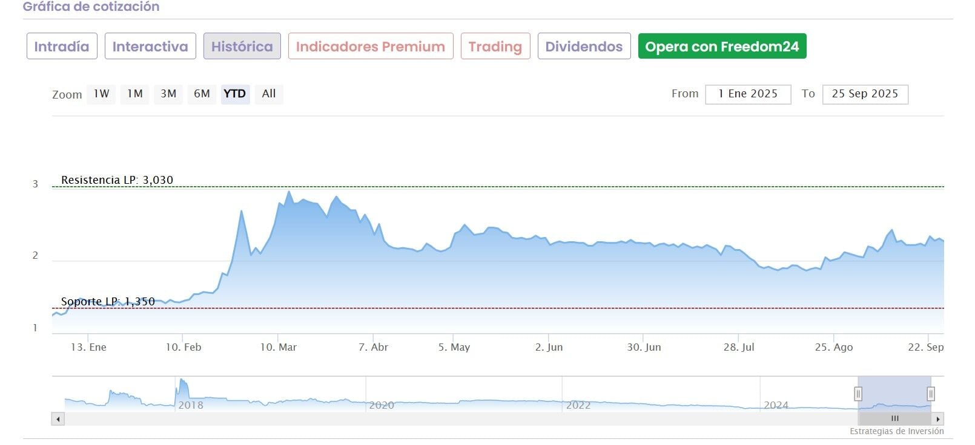
Task: Switch to the Interactiva tab
Action: click(x=150, y=47)
